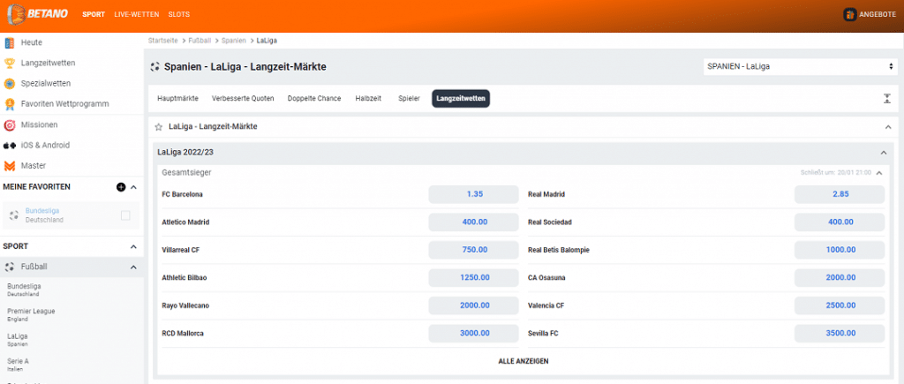Viewport: 904px width, 384px height.
Task: Open Slots in top menu
Action: 178,14
